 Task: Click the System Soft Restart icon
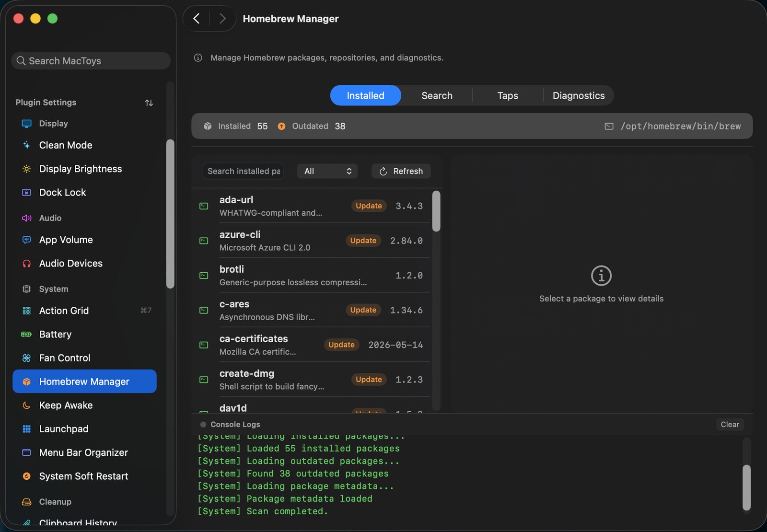click(26, 476)
